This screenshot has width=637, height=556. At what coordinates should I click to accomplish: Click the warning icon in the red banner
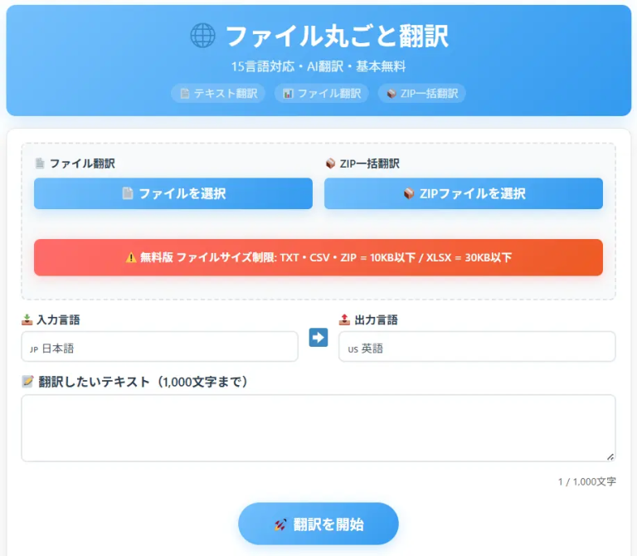[x=131, y=258]
